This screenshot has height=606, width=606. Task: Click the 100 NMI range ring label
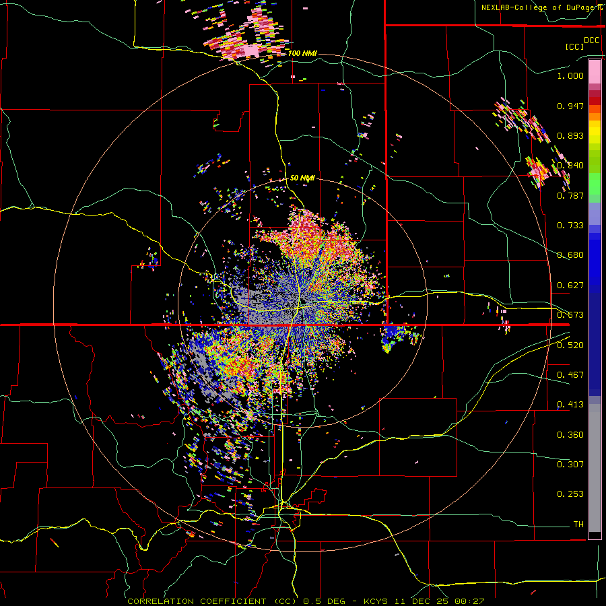coord(302,53)
